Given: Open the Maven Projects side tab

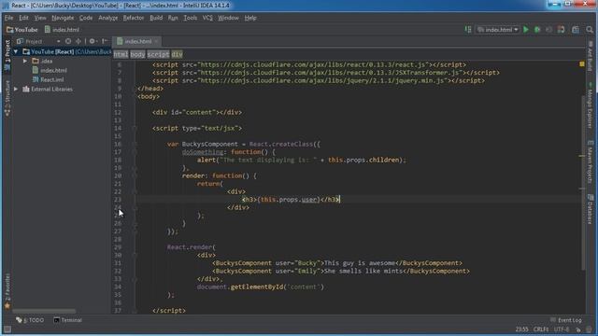Looking at the screenshot, I should [590, 162].
